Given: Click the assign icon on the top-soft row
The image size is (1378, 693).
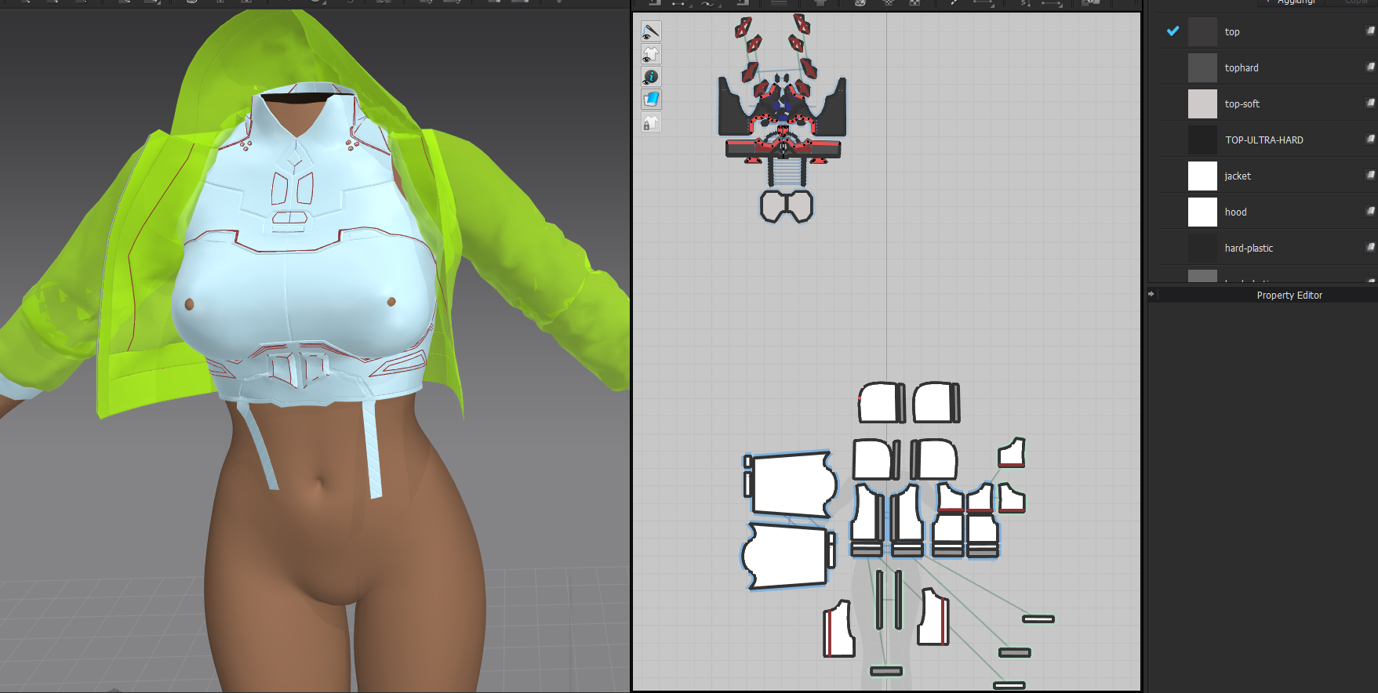Looking at the screenshot, I should pos(1370,103).
